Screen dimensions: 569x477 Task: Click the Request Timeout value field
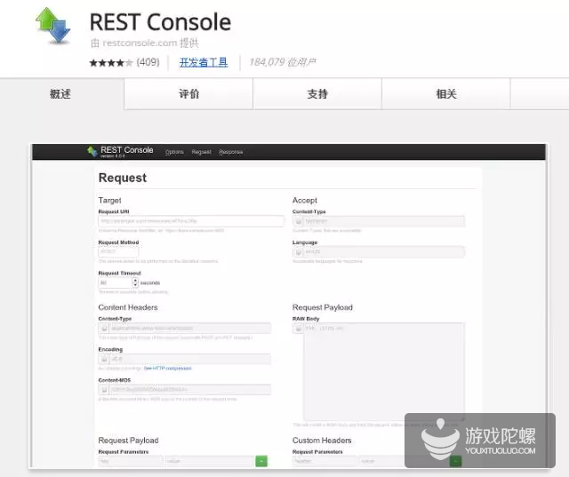click(x=116, y=282)
